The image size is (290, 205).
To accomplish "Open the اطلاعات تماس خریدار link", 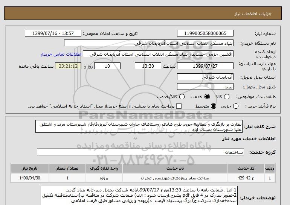I will coord(61,55).
